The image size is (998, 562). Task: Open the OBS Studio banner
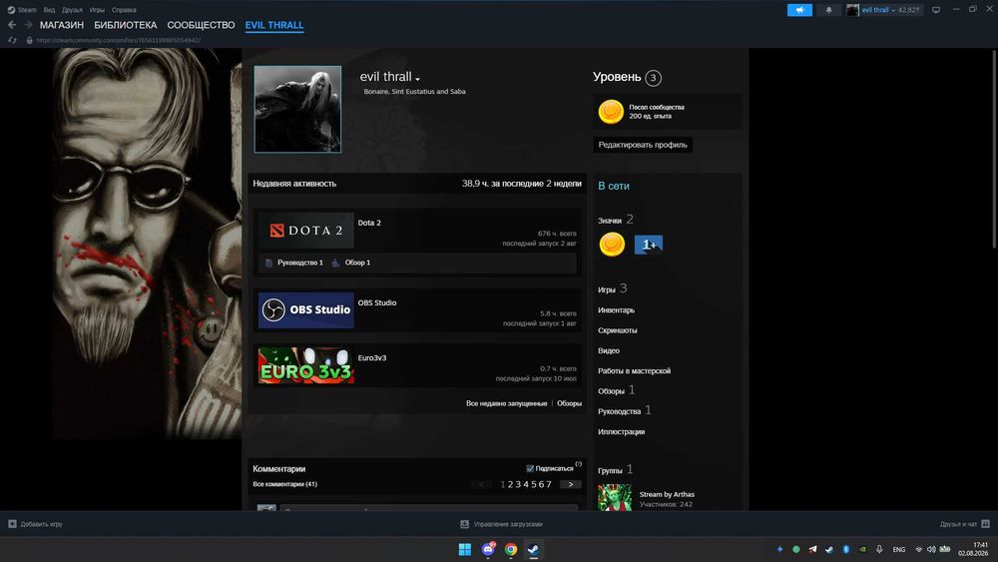coord(306,310)
